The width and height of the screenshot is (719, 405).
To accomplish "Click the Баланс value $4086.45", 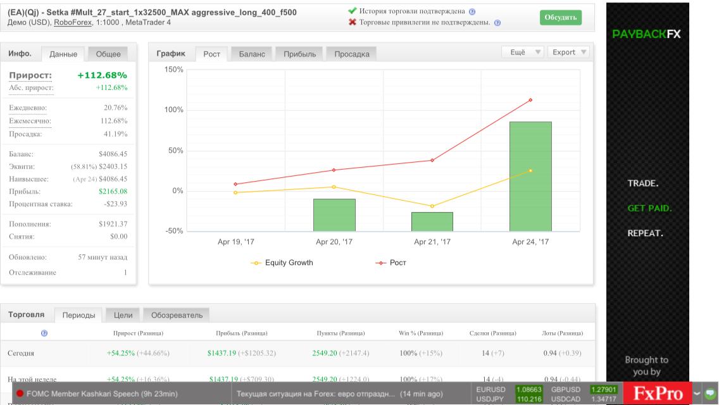I will point(113,154).
